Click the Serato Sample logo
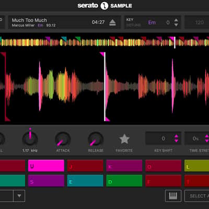Screen dimensions: 209x209 point(104,6)
